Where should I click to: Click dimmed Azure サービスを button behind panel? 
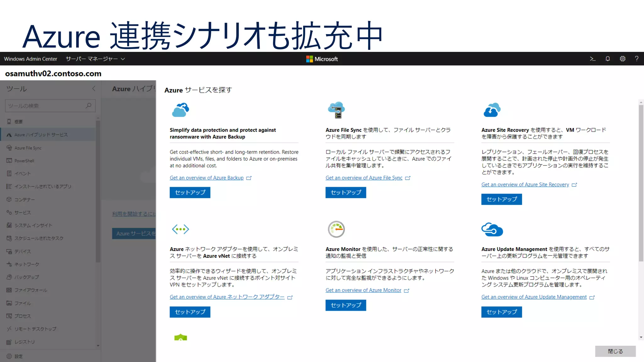pos(134,233)
